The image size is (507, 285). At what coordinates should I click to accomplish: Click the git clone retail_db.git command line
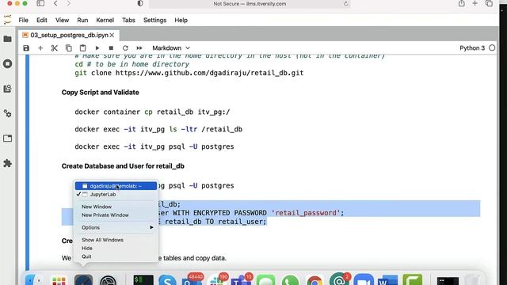tap(189, 73)
